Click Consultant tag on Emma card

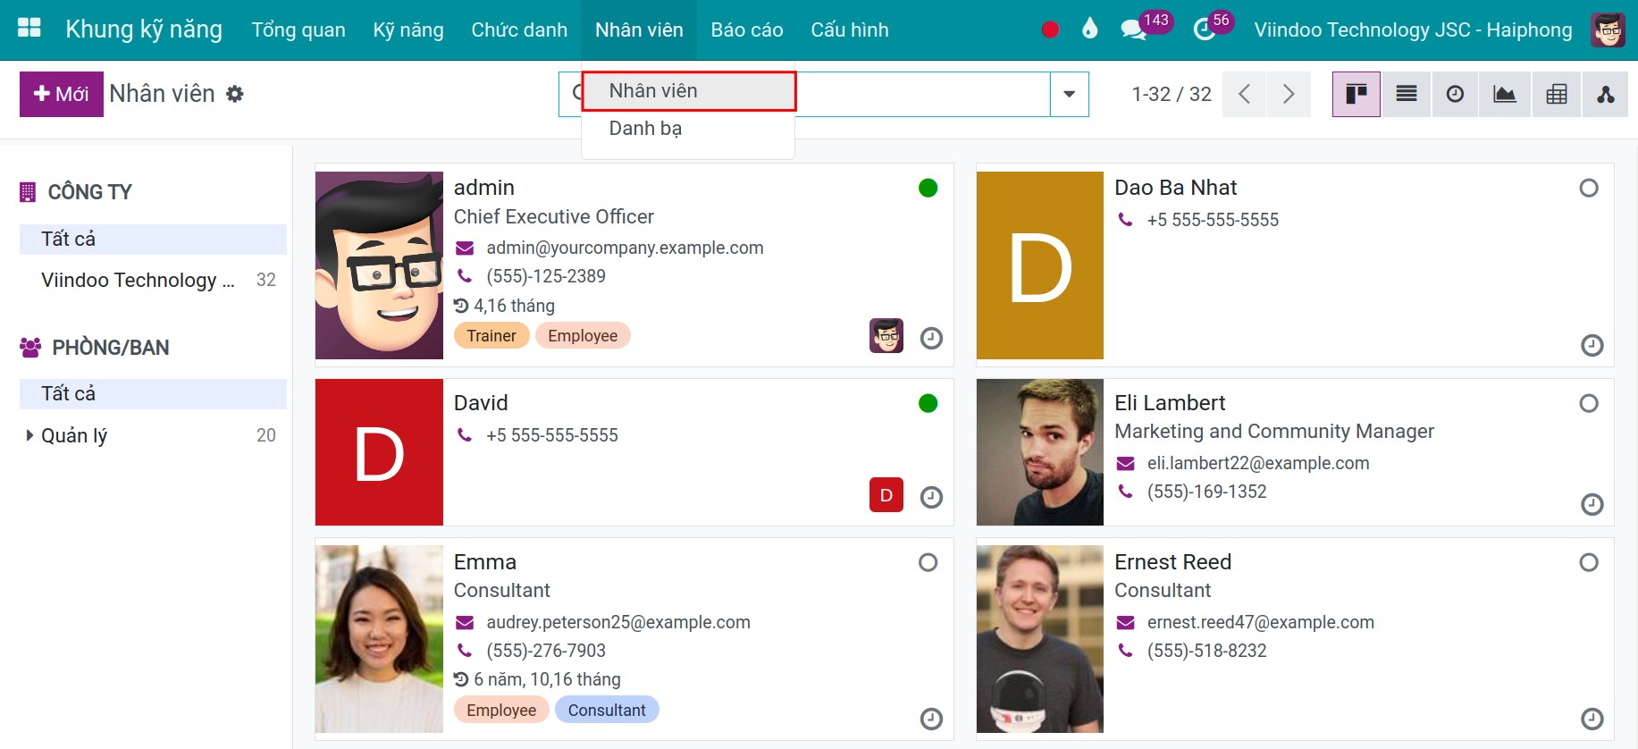tap(607, 711)
